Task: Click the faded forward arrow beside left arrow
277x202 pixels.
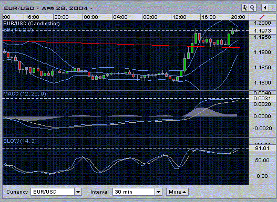Action: (x=272, y=8)
